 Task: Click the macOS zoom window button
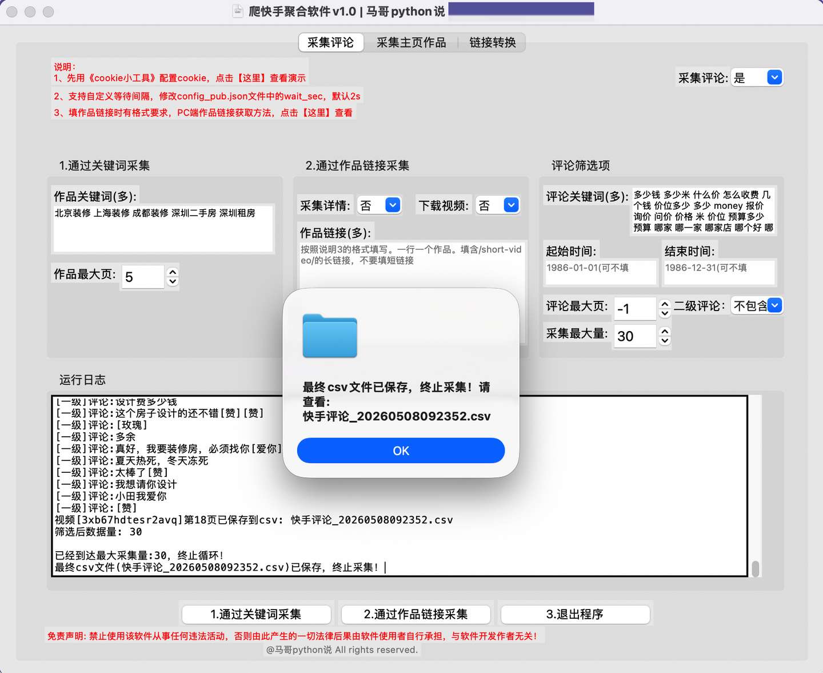click(x=49, y=11)
